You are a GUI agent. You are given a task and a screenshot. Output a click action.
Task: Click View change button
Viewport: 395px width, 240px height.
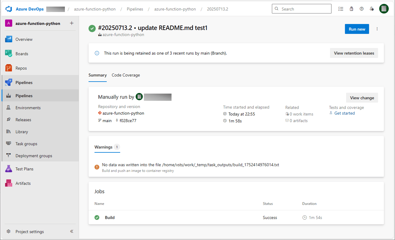pyautogui.click(x=362, y=98)
